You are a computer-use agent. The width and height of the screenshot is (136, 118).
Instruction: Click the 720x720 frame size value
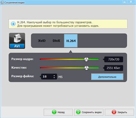114,59
